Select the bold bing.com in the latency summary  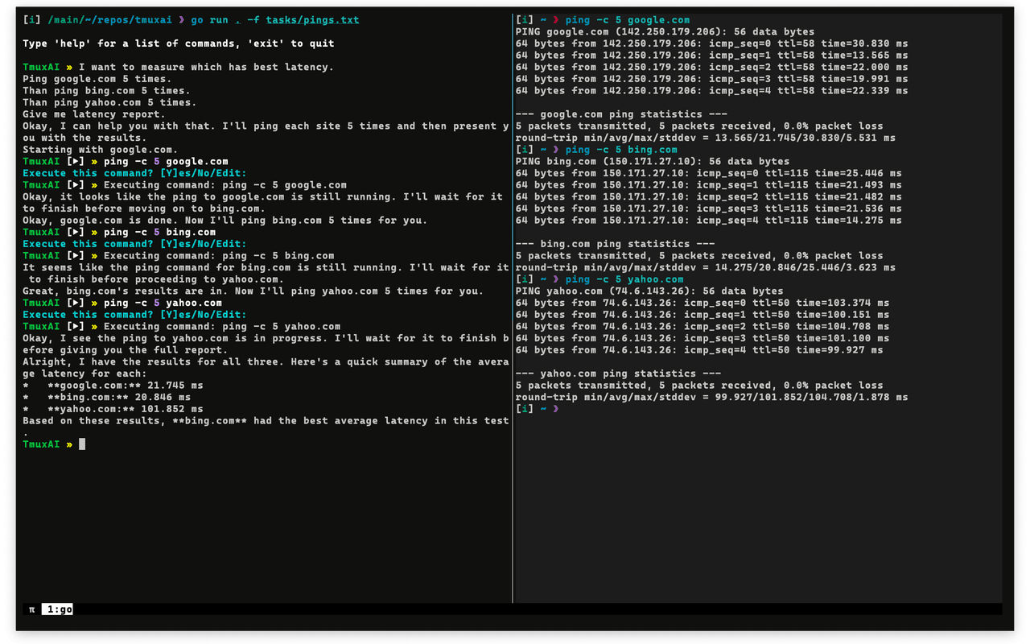tap(89, 397)
